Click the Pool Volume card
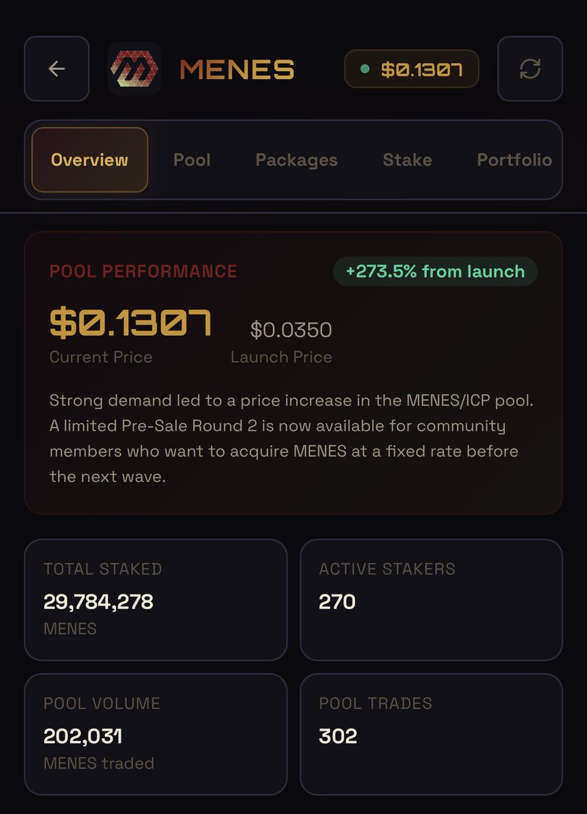The height and width of the screenshot is (814, 587). (x=155, y=734)
